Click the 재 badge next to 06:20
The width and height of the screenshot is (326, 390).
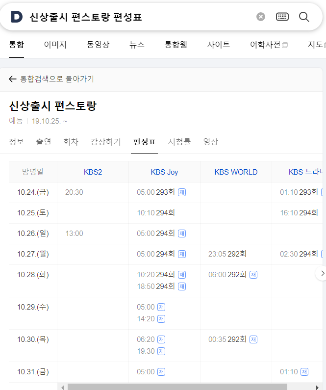161,339
